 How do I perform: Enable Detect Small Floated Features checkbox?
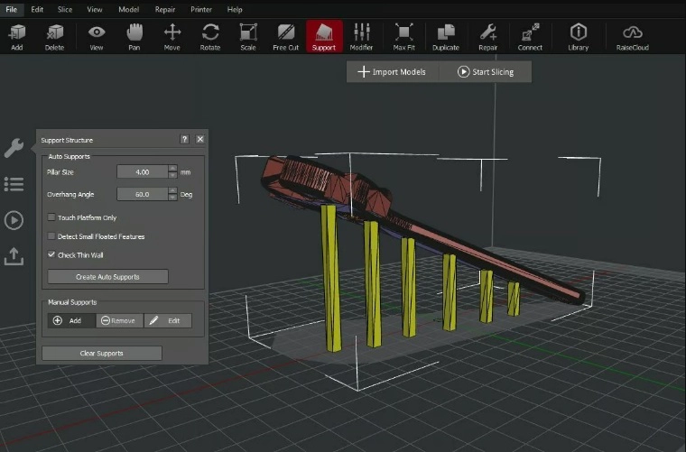tap(51, 236)
